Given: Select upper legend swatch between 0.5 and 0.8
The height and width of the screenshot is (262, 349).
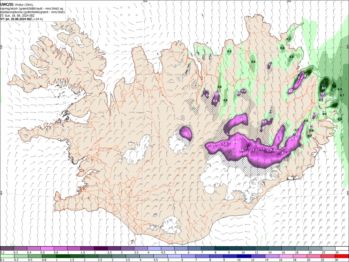Looking at the screenshot, I should click(47, 248).
